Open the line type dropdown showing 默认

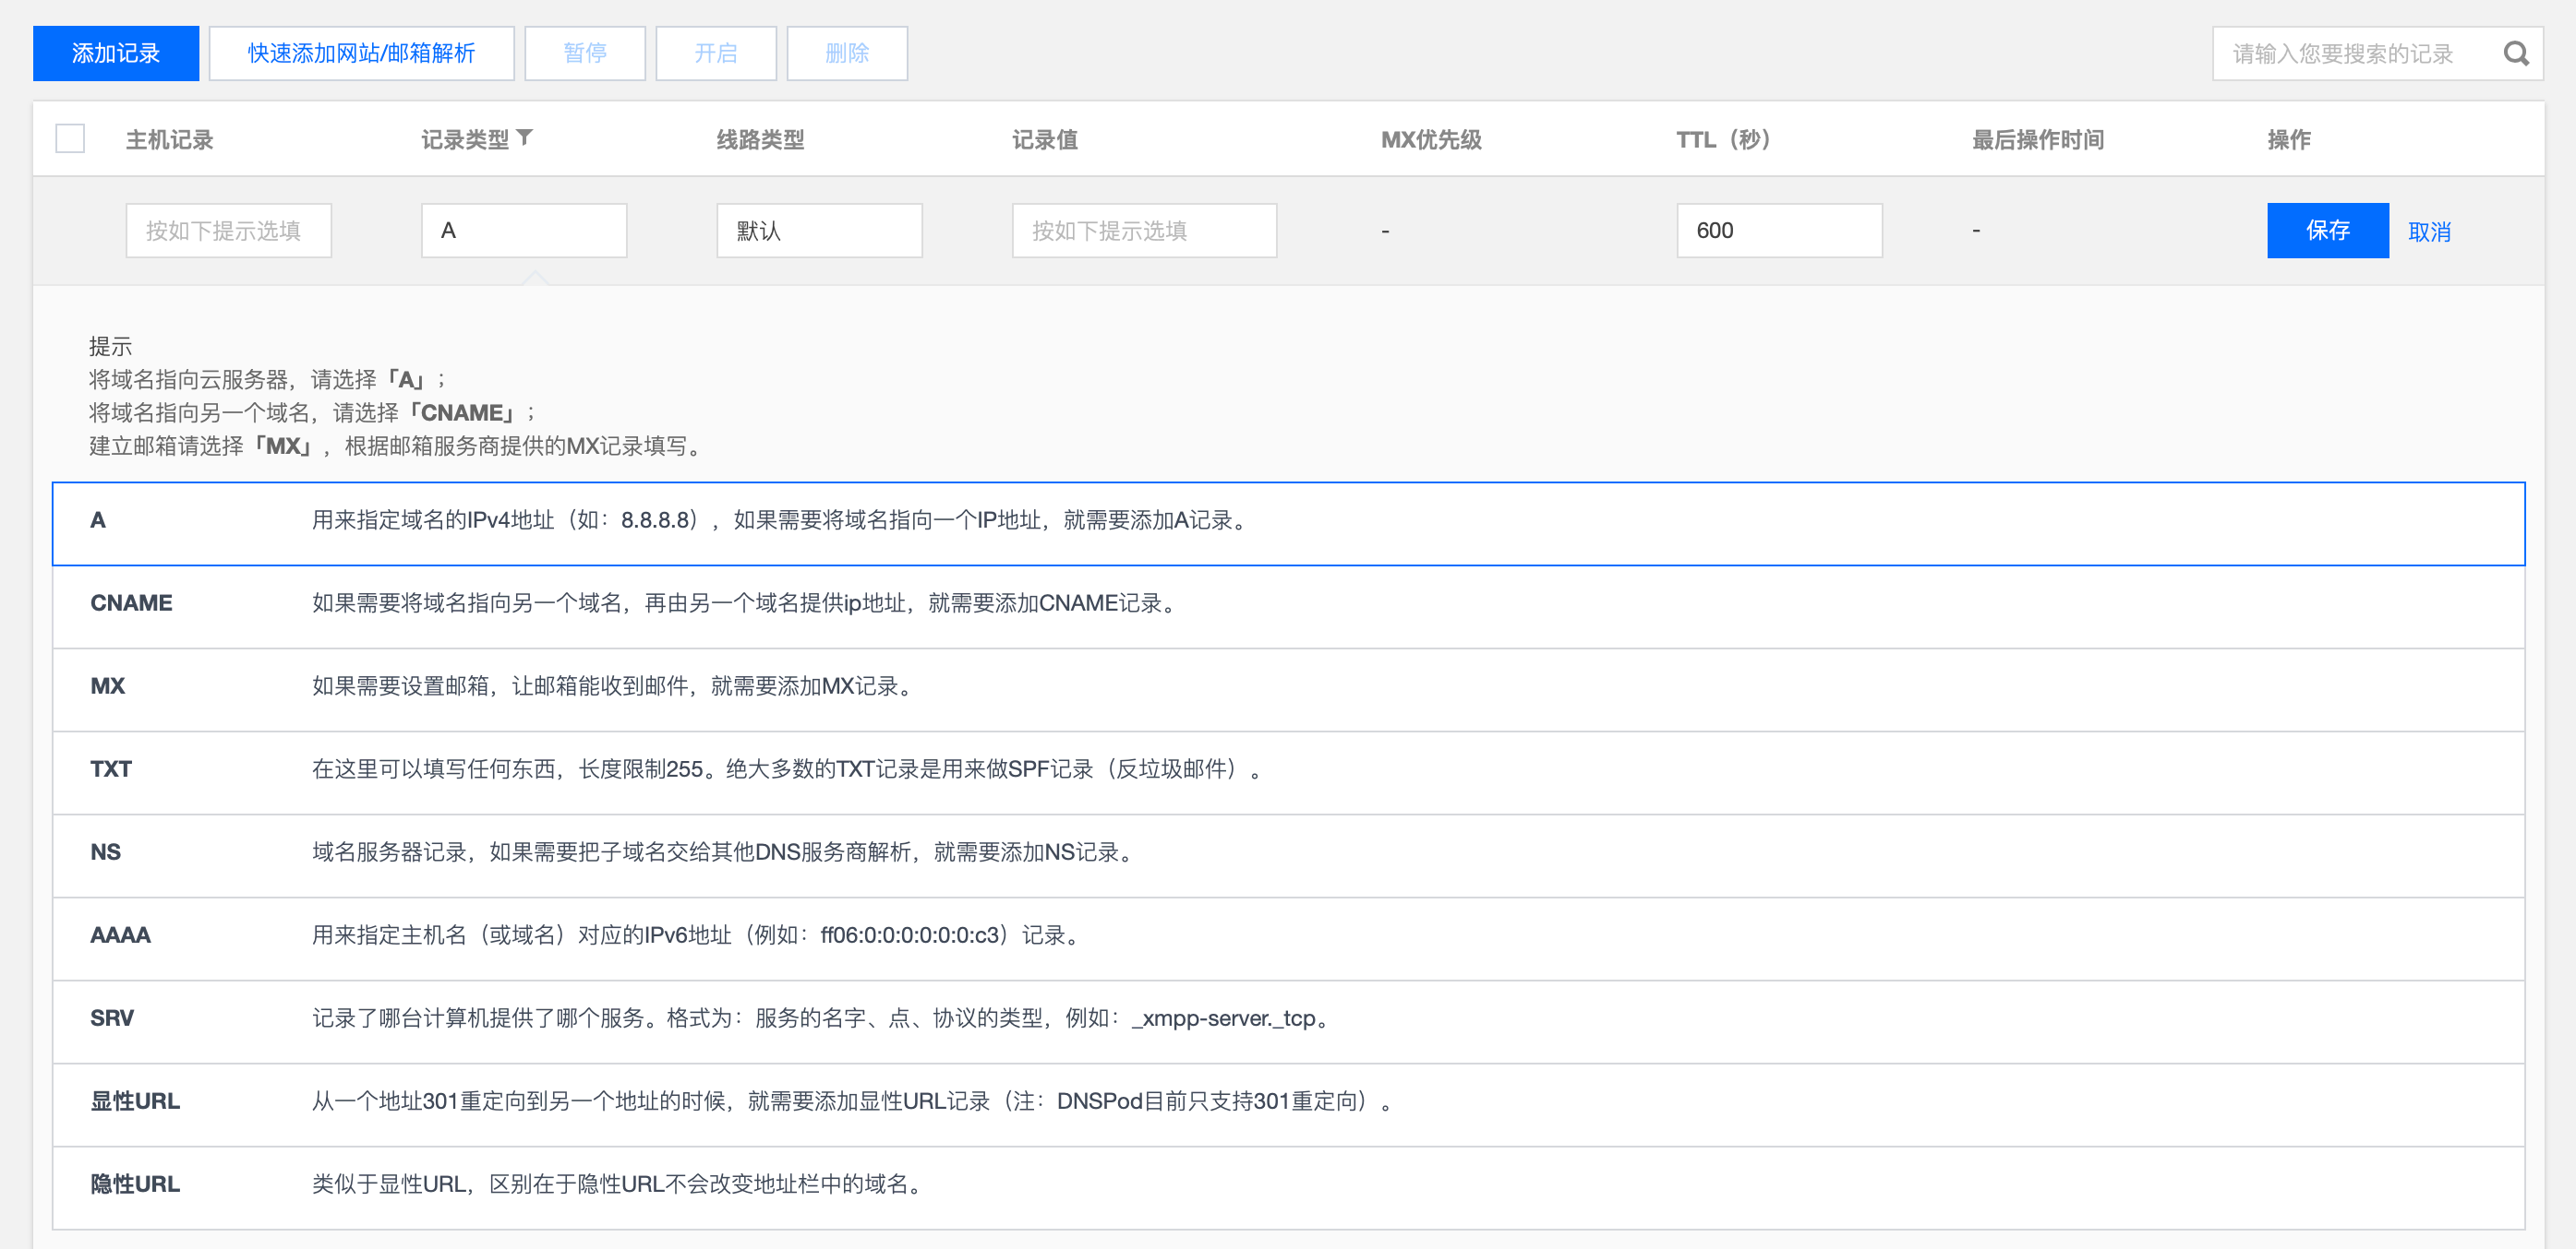(x=818, y=231)
